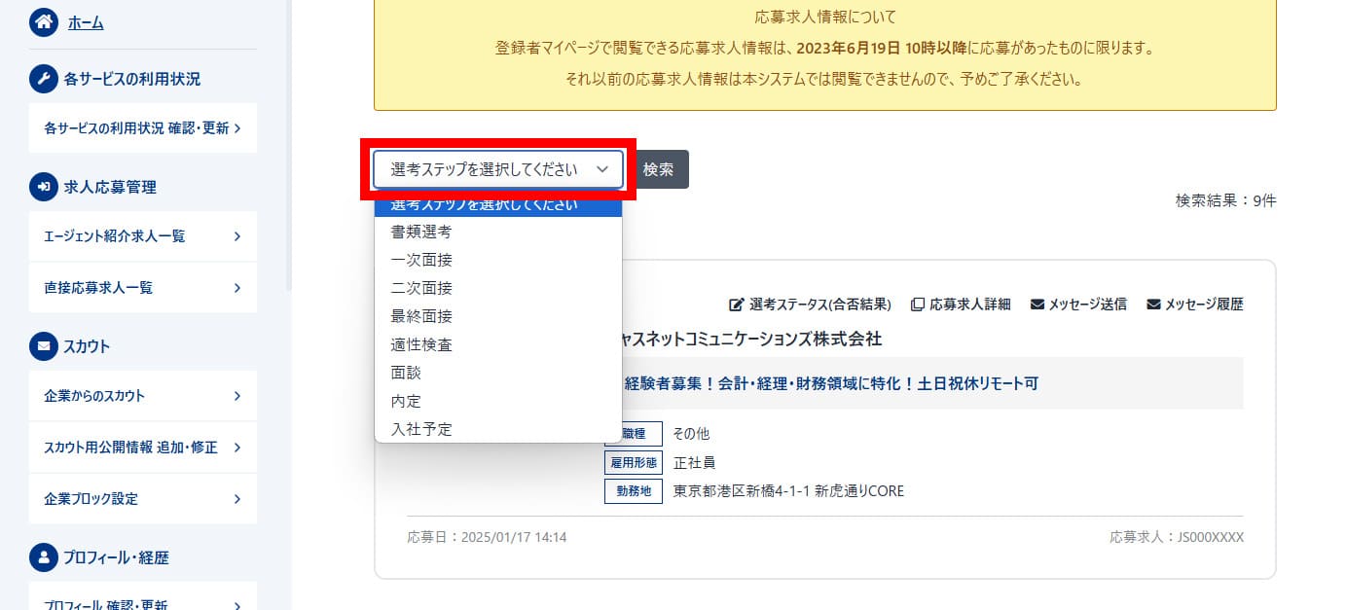Select 面談 from the list
The height and width of the screenshot is (610, 1346).
498,374
